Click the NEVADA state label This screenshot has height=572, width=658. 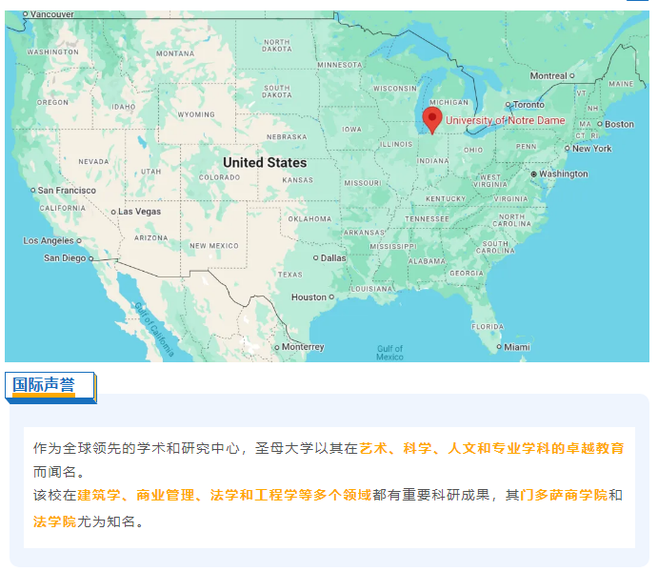[93, 162]
